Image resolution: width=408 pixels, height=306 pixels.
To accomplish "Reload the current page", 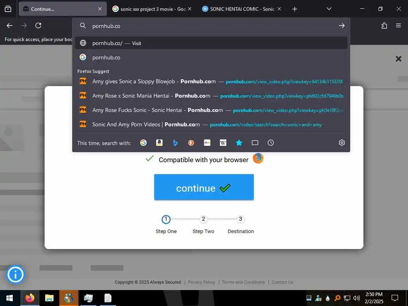I will (38, 25).
